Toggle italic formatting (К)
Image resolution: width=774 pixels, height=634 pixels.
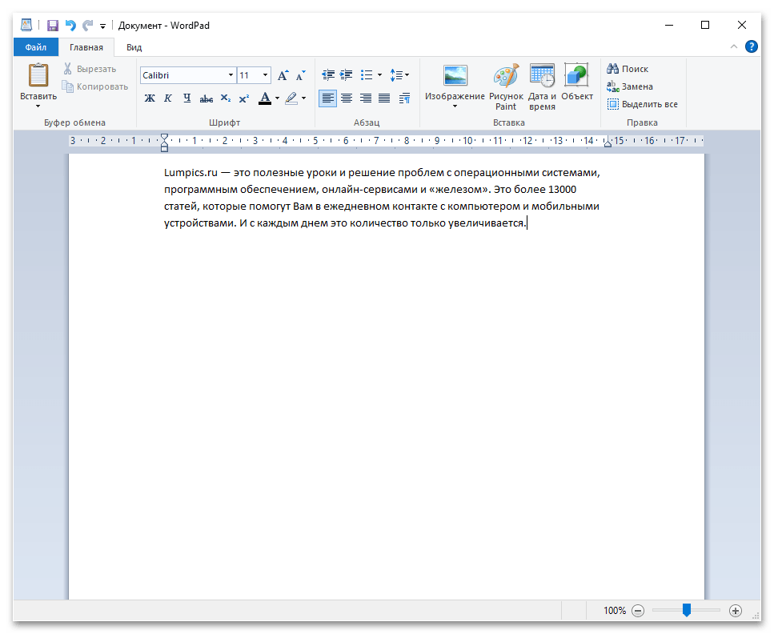click(168, 98)
